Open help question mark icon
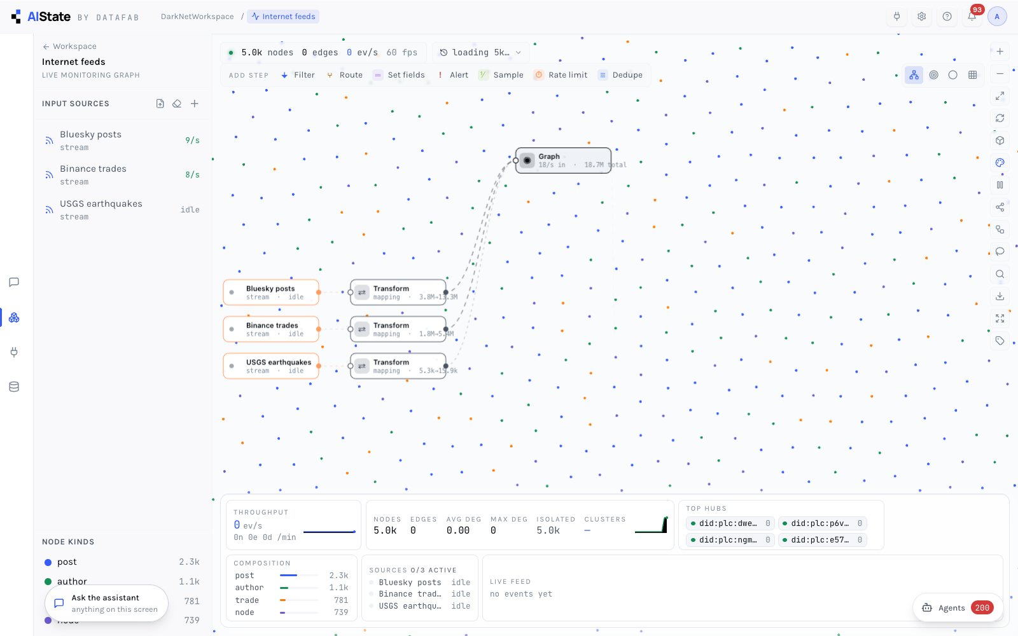 coord(947,17)
